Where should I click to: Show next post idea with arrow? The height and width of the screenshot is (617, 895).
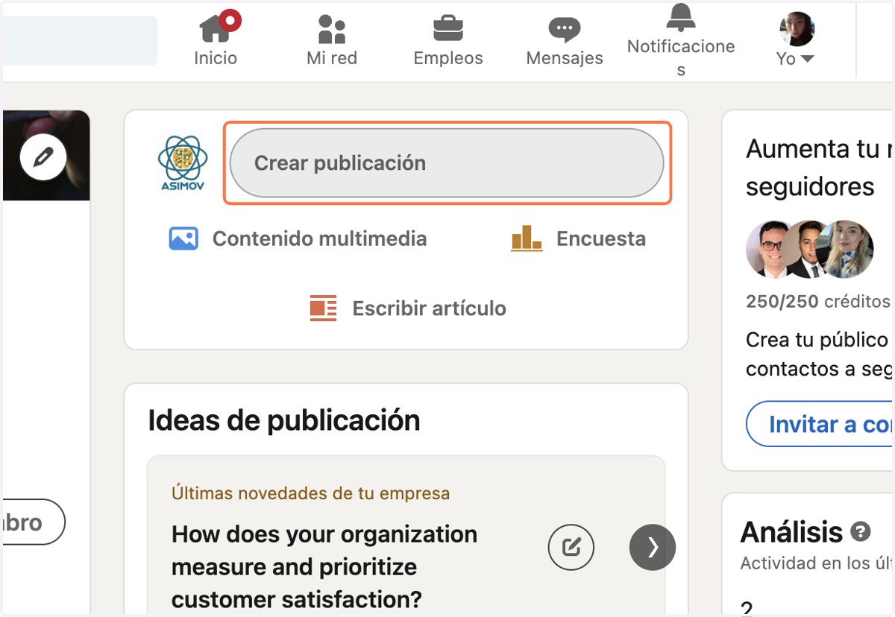coord(653,548)
